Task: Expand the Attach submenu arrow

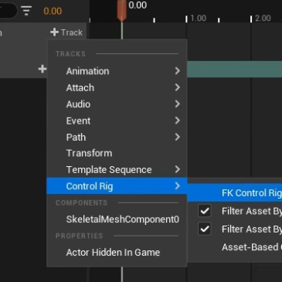Action: click(x=177, y=87)
